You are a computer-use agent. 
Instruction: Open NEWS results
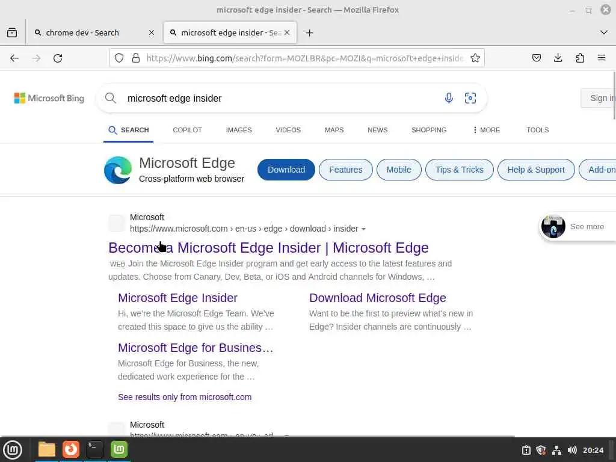tap(378, 130)
